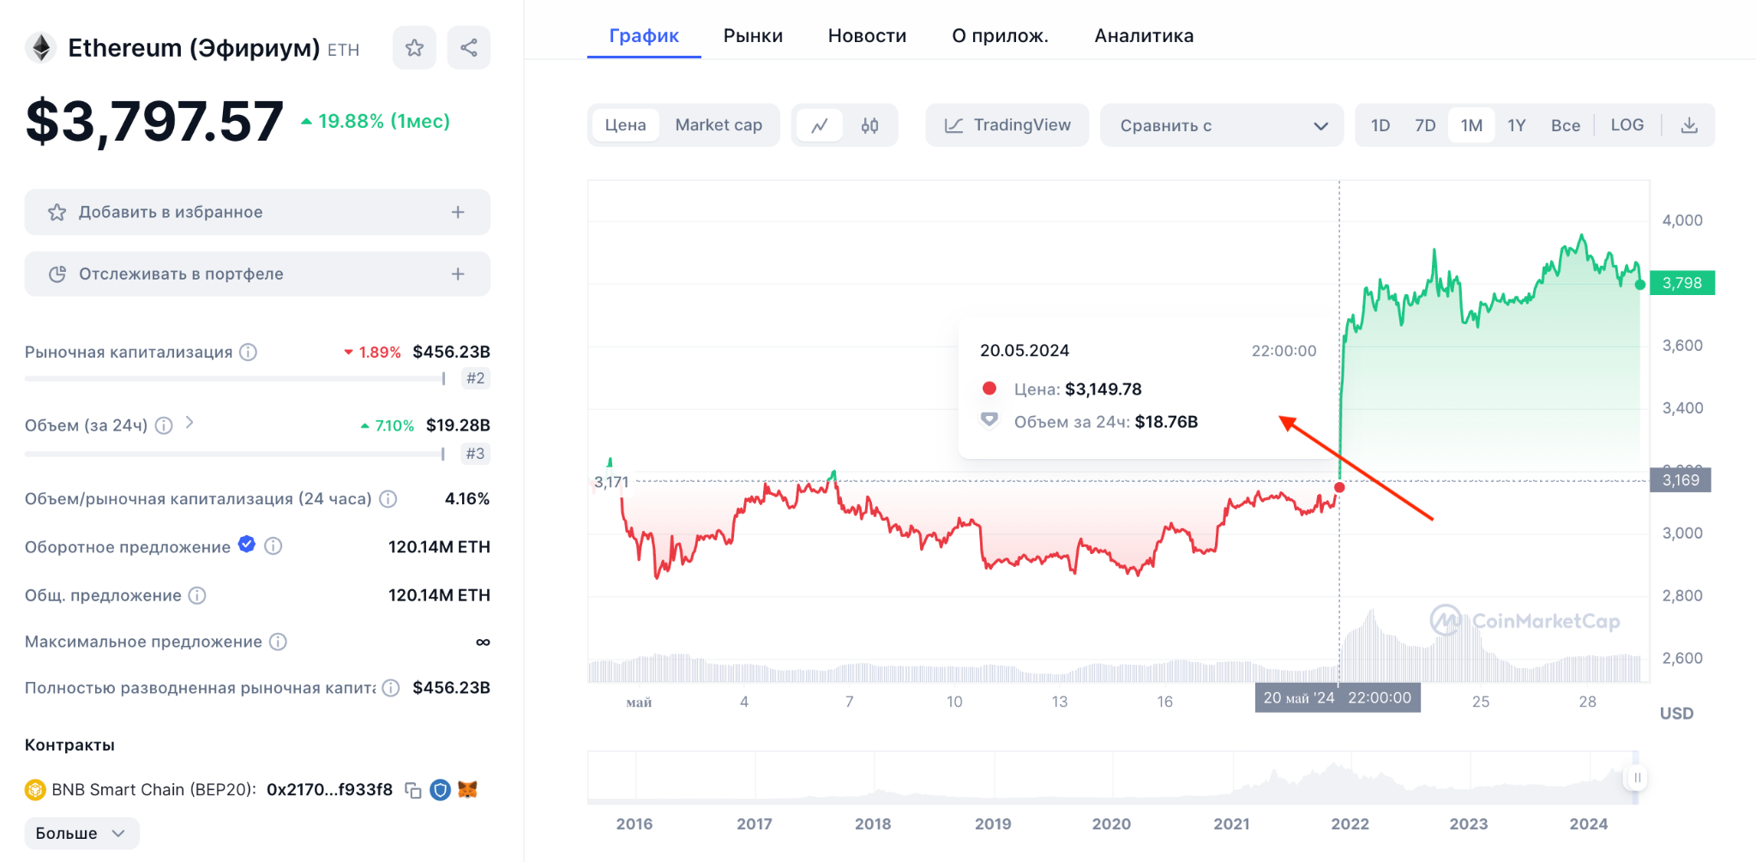Viewport: 1756px width, 862px height.
Task: Click the Ethereum logo icon
Action: pos(40,48)
